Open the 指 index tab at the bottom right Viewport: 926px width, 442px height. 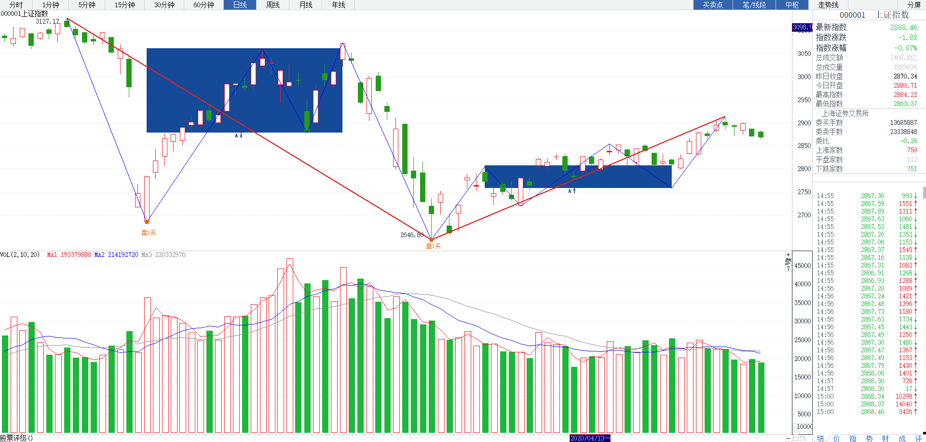click(853, 438)
